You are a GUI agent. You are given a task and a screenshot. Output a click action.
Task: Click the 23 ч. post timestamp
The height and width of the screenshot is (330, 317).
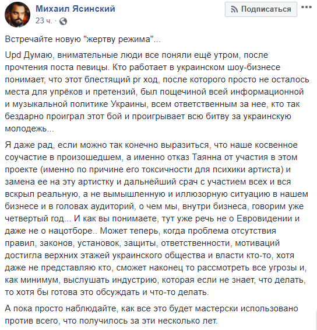click(44, 21)
